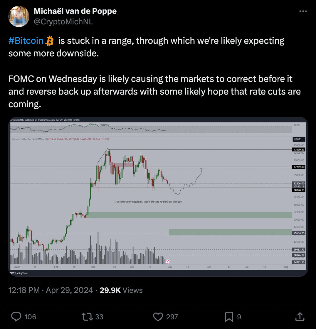Click the reply speech bubble icon
This screenshot has height=329, width=316.
click(x=16, y=316)
